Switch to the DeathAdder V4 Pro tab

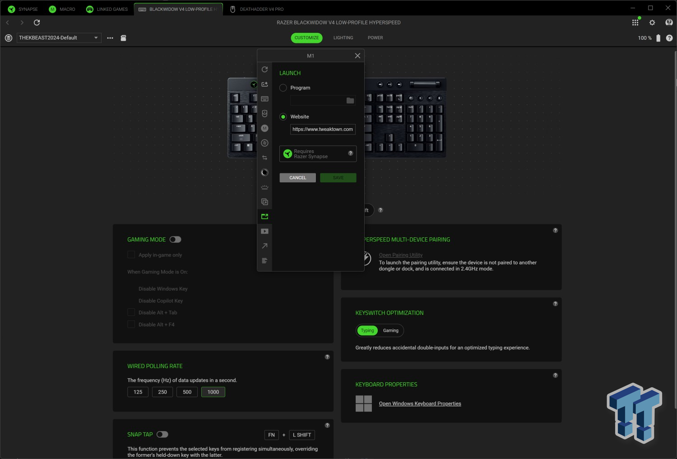pyautogui.click(x=257, y=9)
